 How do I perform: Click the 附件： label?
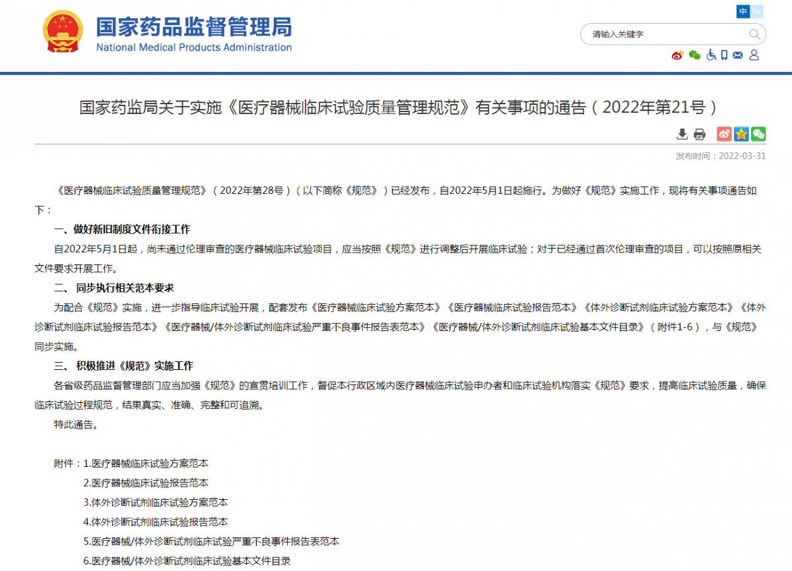pos(68,464)
